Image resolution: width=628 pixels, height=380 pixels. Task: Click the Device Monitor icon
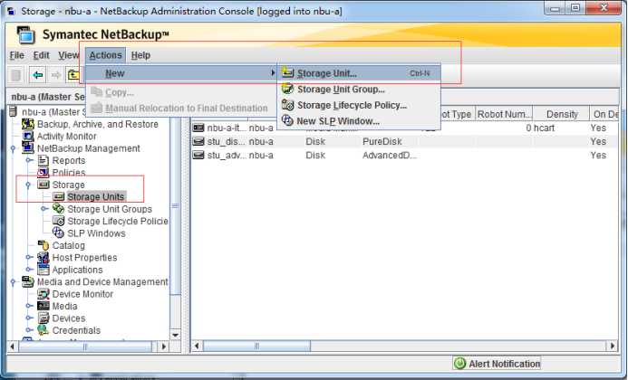[x=43, y=294]
